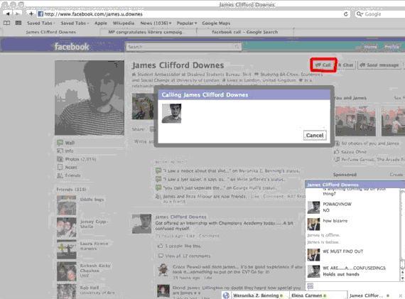This screenshot has width=405, height=299.
Task: Click the Chat button on the profile
Action: click(345, 65)
